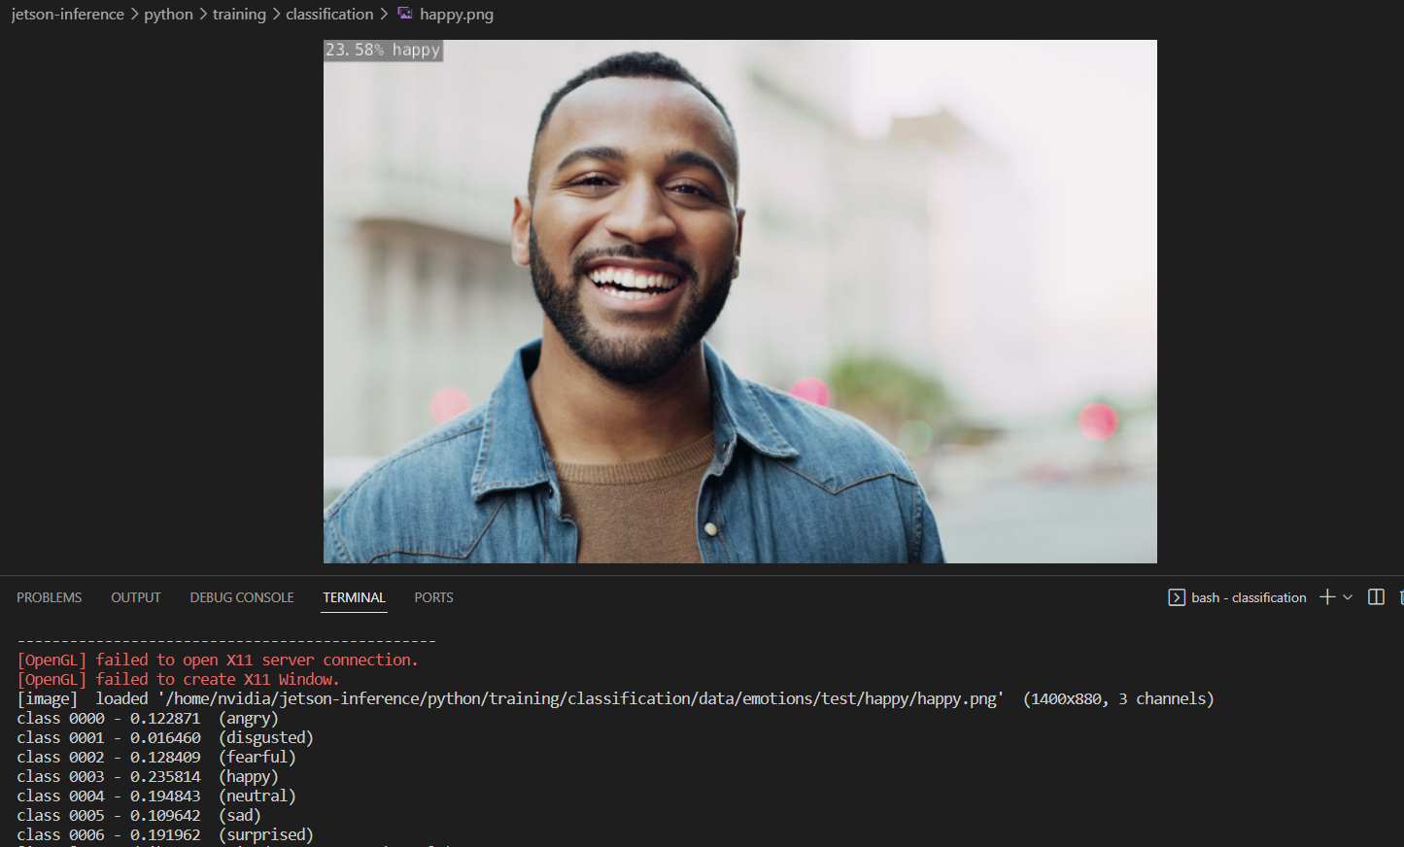The height and width of the screenshot is (847, 1404).
Task: Click the happy.png image preview
Action: point(739,300)
